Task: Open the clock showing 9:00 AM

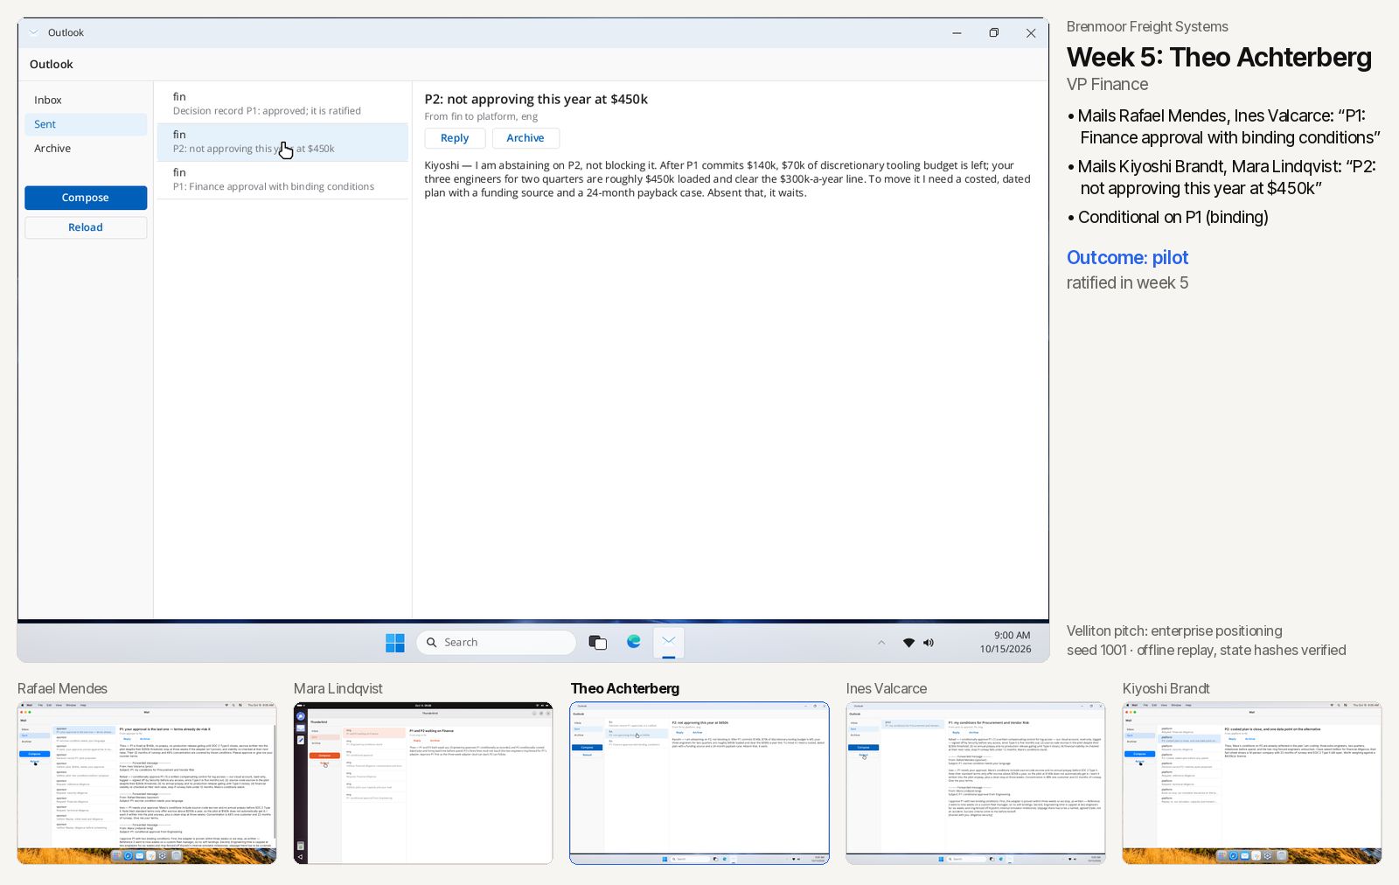Action: pyautogui.click(x=1006, y=642)
